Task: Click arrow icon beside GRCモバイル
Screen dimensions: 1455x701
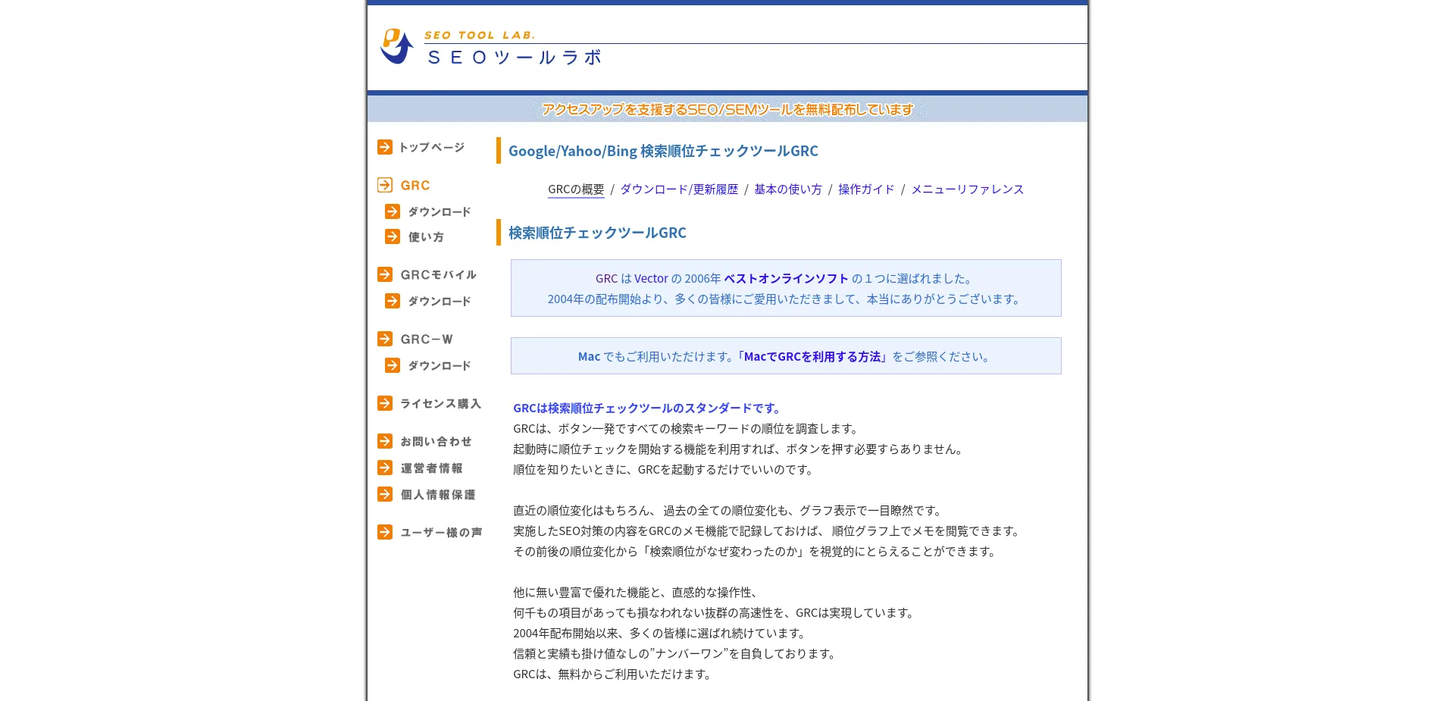Action: 385,274
